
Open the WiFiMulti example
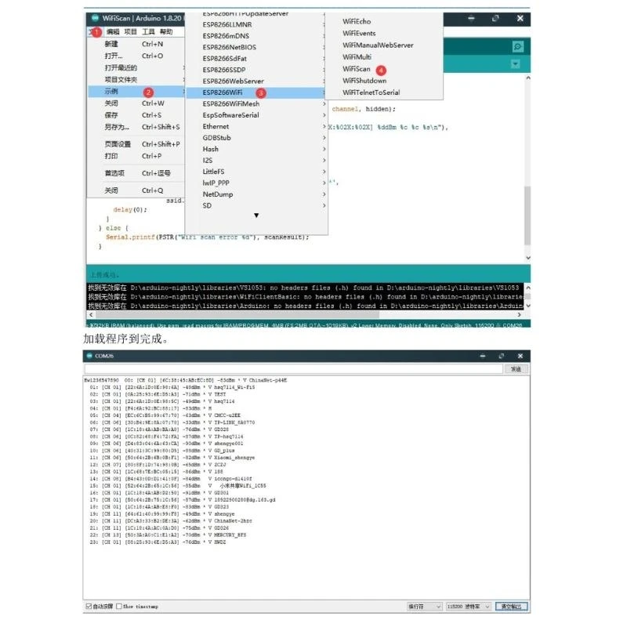[384, 57]
